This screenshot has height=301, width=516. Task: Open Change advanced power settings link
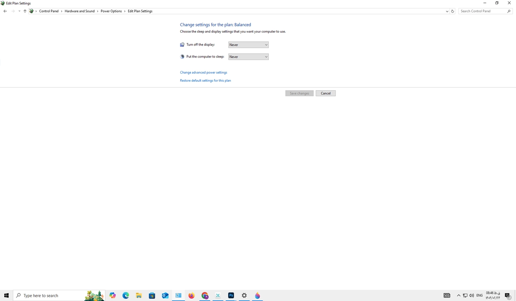[203, 73]
